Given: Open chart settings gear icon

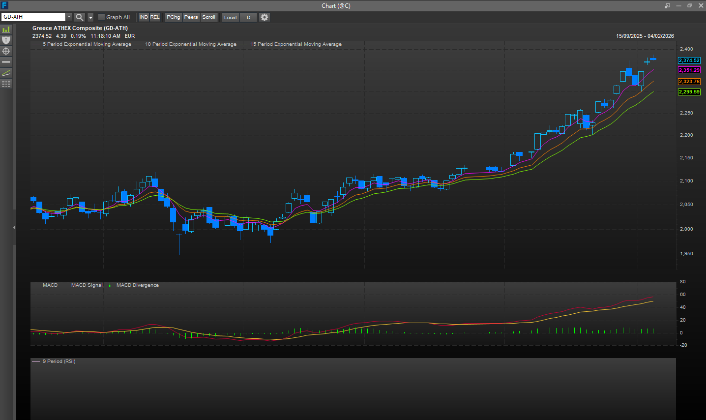Looking at the screenshot, I should [x=265, y=17].
